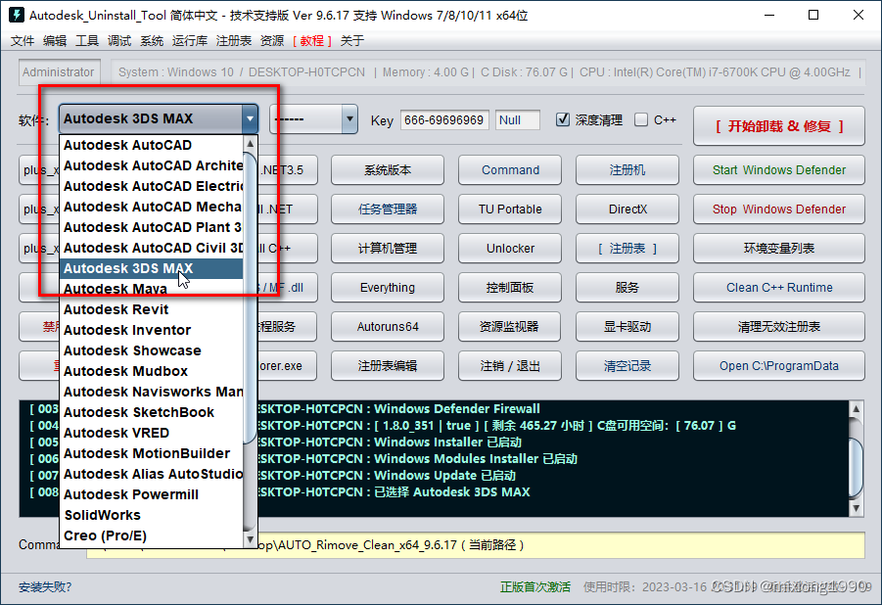Image resolution: width=882 pixels, height=605 pixels.
Task: Choose Autodesk Inventor from the list
Action: tap(152, 330)
